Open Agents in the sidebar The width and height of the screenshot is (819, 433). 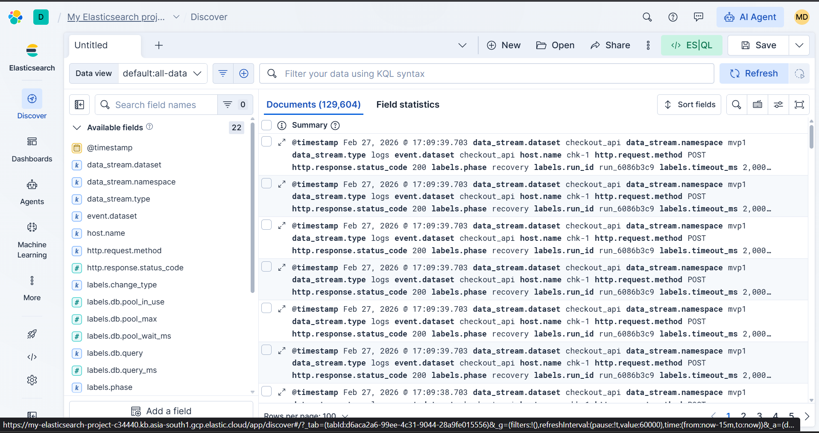click(x=32, y=192)
